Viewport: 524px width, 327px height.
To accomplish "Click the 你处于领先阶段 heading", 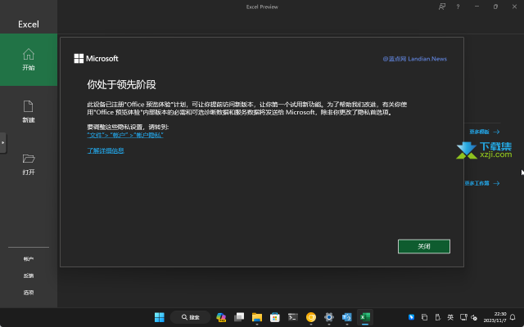I will point(122,84).
